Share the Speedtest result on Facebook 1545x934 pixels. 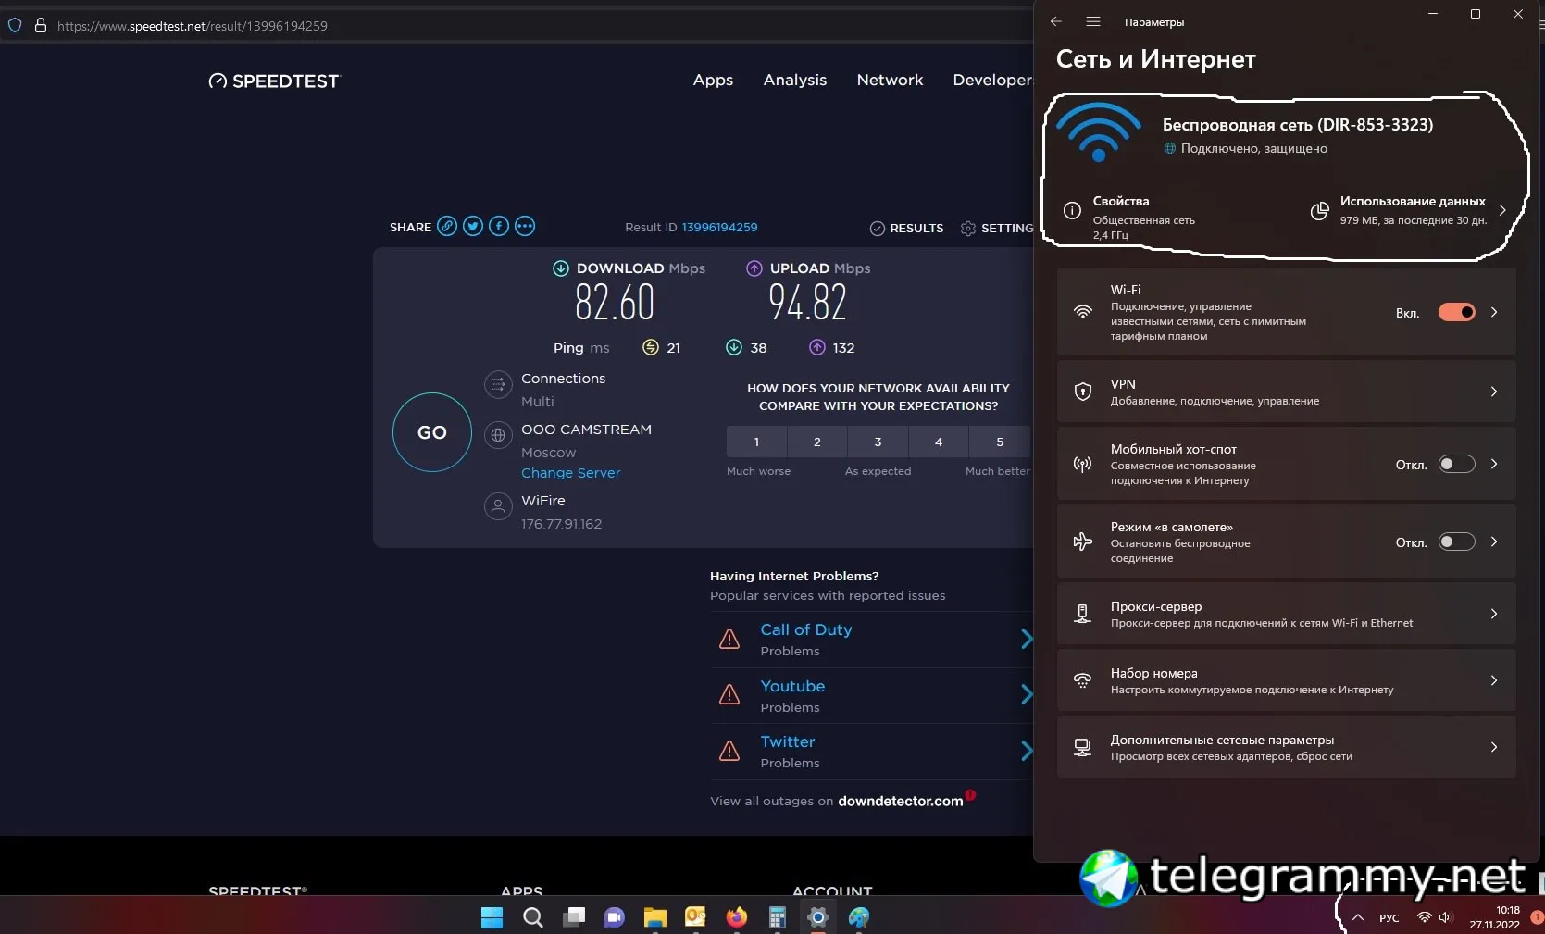[x=499, y=226]
